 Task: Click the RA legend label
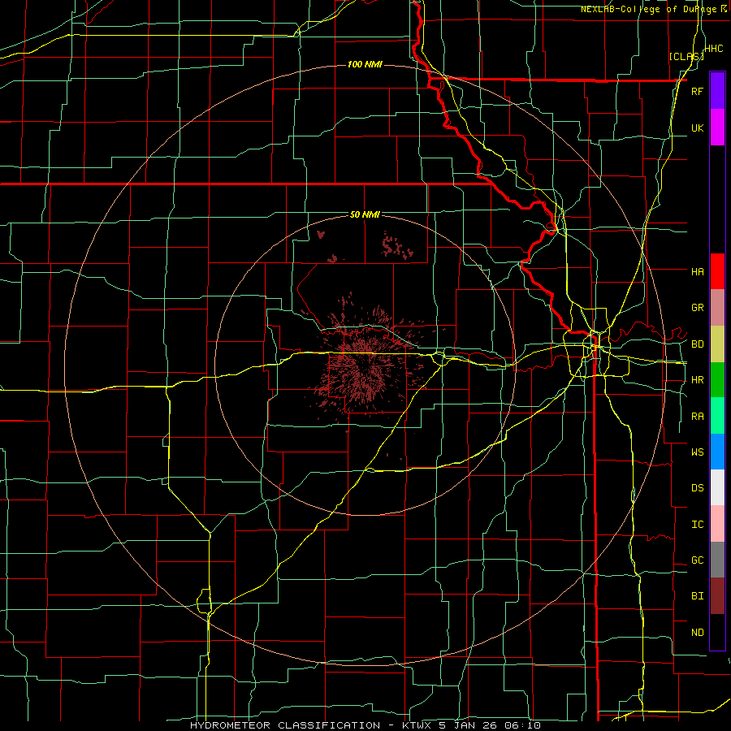[697, 416]
